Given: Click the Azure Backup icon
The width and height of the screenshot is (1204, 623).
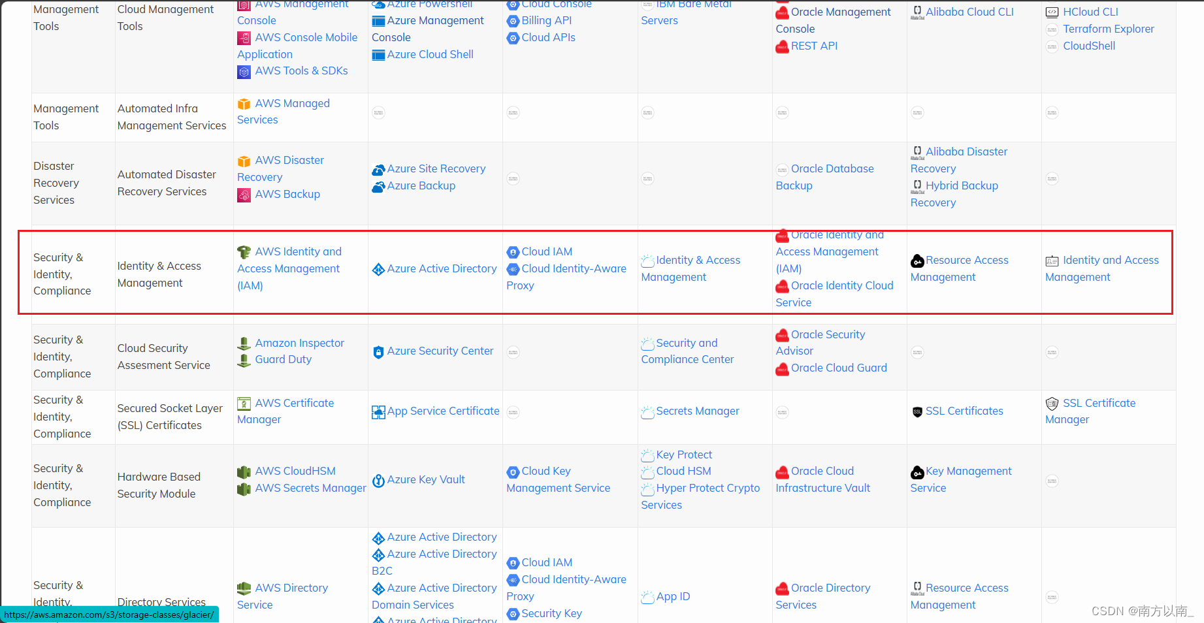Looking at the screenshot, I should (x=378, y=187).
